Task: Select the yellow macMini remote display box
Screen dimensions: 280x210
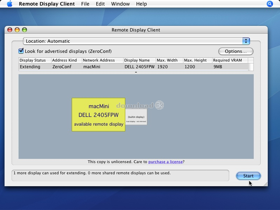Action: point(98,114)
